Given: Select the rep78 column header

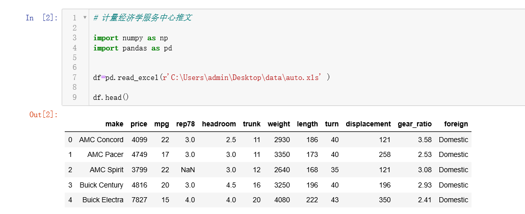Looking at the screenshot, I should [x=186, y=124].
